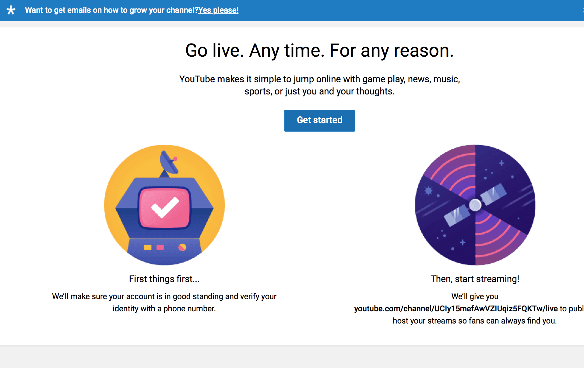This screenshot has height=368, width=584.
Task: Click the TV console illustration on orange circle
Action: 164,205
